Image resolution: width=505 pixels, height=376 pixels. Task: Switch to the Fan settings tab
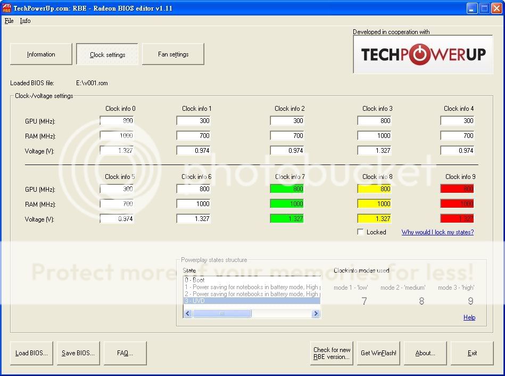[x=173, y=54]
